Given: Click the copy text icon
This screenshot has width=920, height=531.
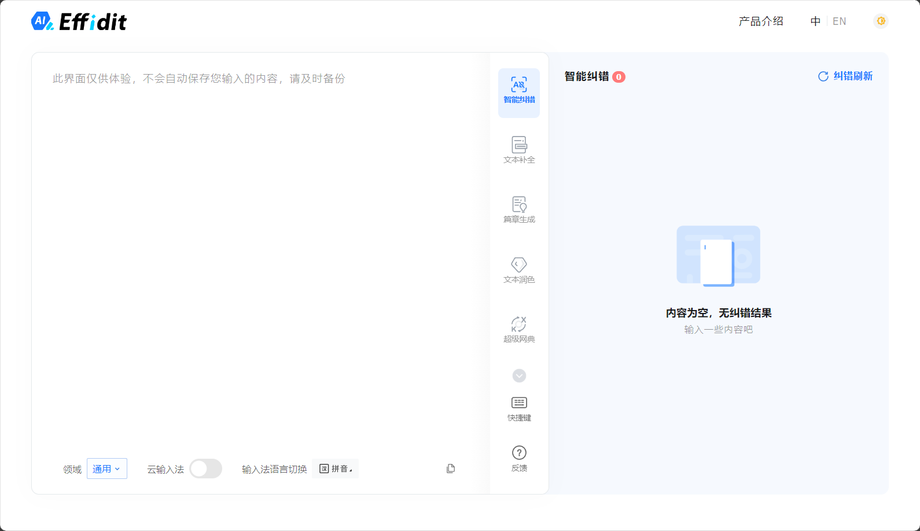Looking at the screenshot, I should [x=451, y=469].
